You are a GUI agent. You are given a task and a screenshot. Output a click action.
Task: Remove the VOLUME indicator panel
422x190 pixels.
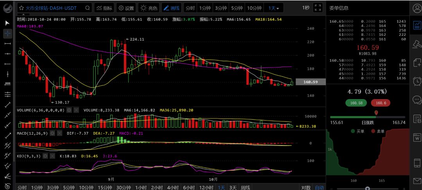tap(76, 110)
